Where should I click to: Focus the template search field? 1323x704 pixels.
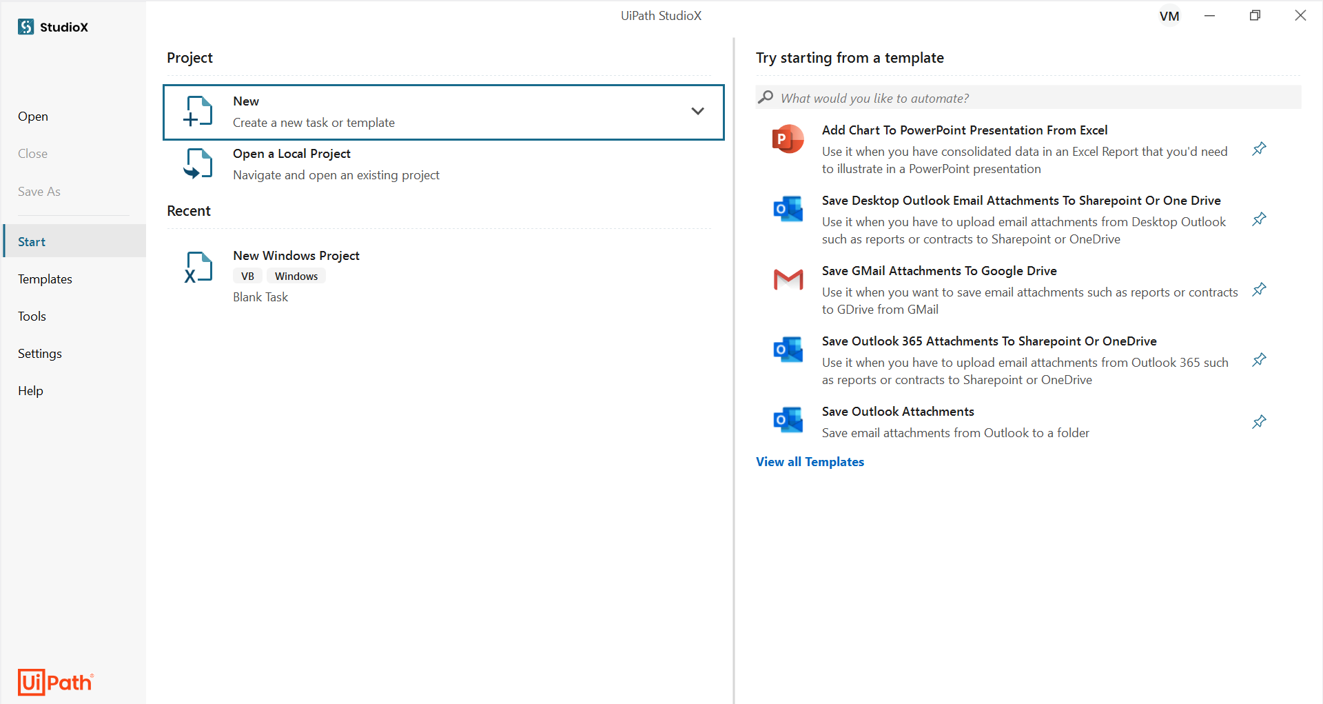coord(1034,98)
